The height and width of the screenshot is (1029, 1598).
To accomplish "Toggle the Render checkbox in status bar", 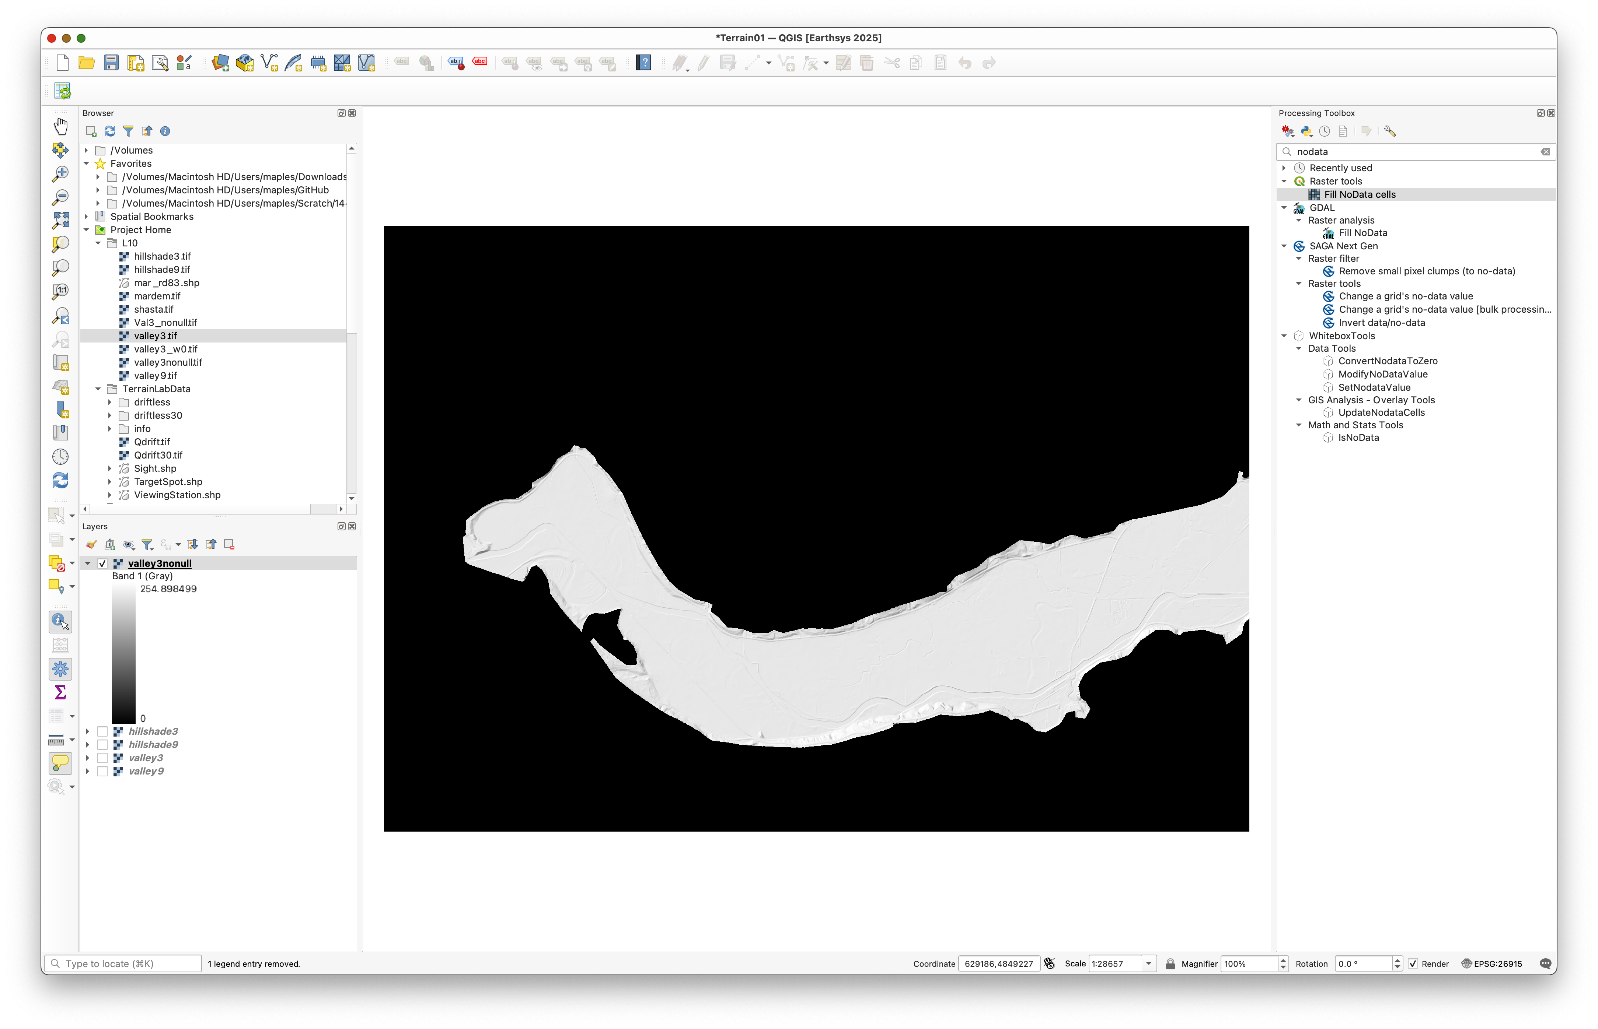I will pos(1413,963).
